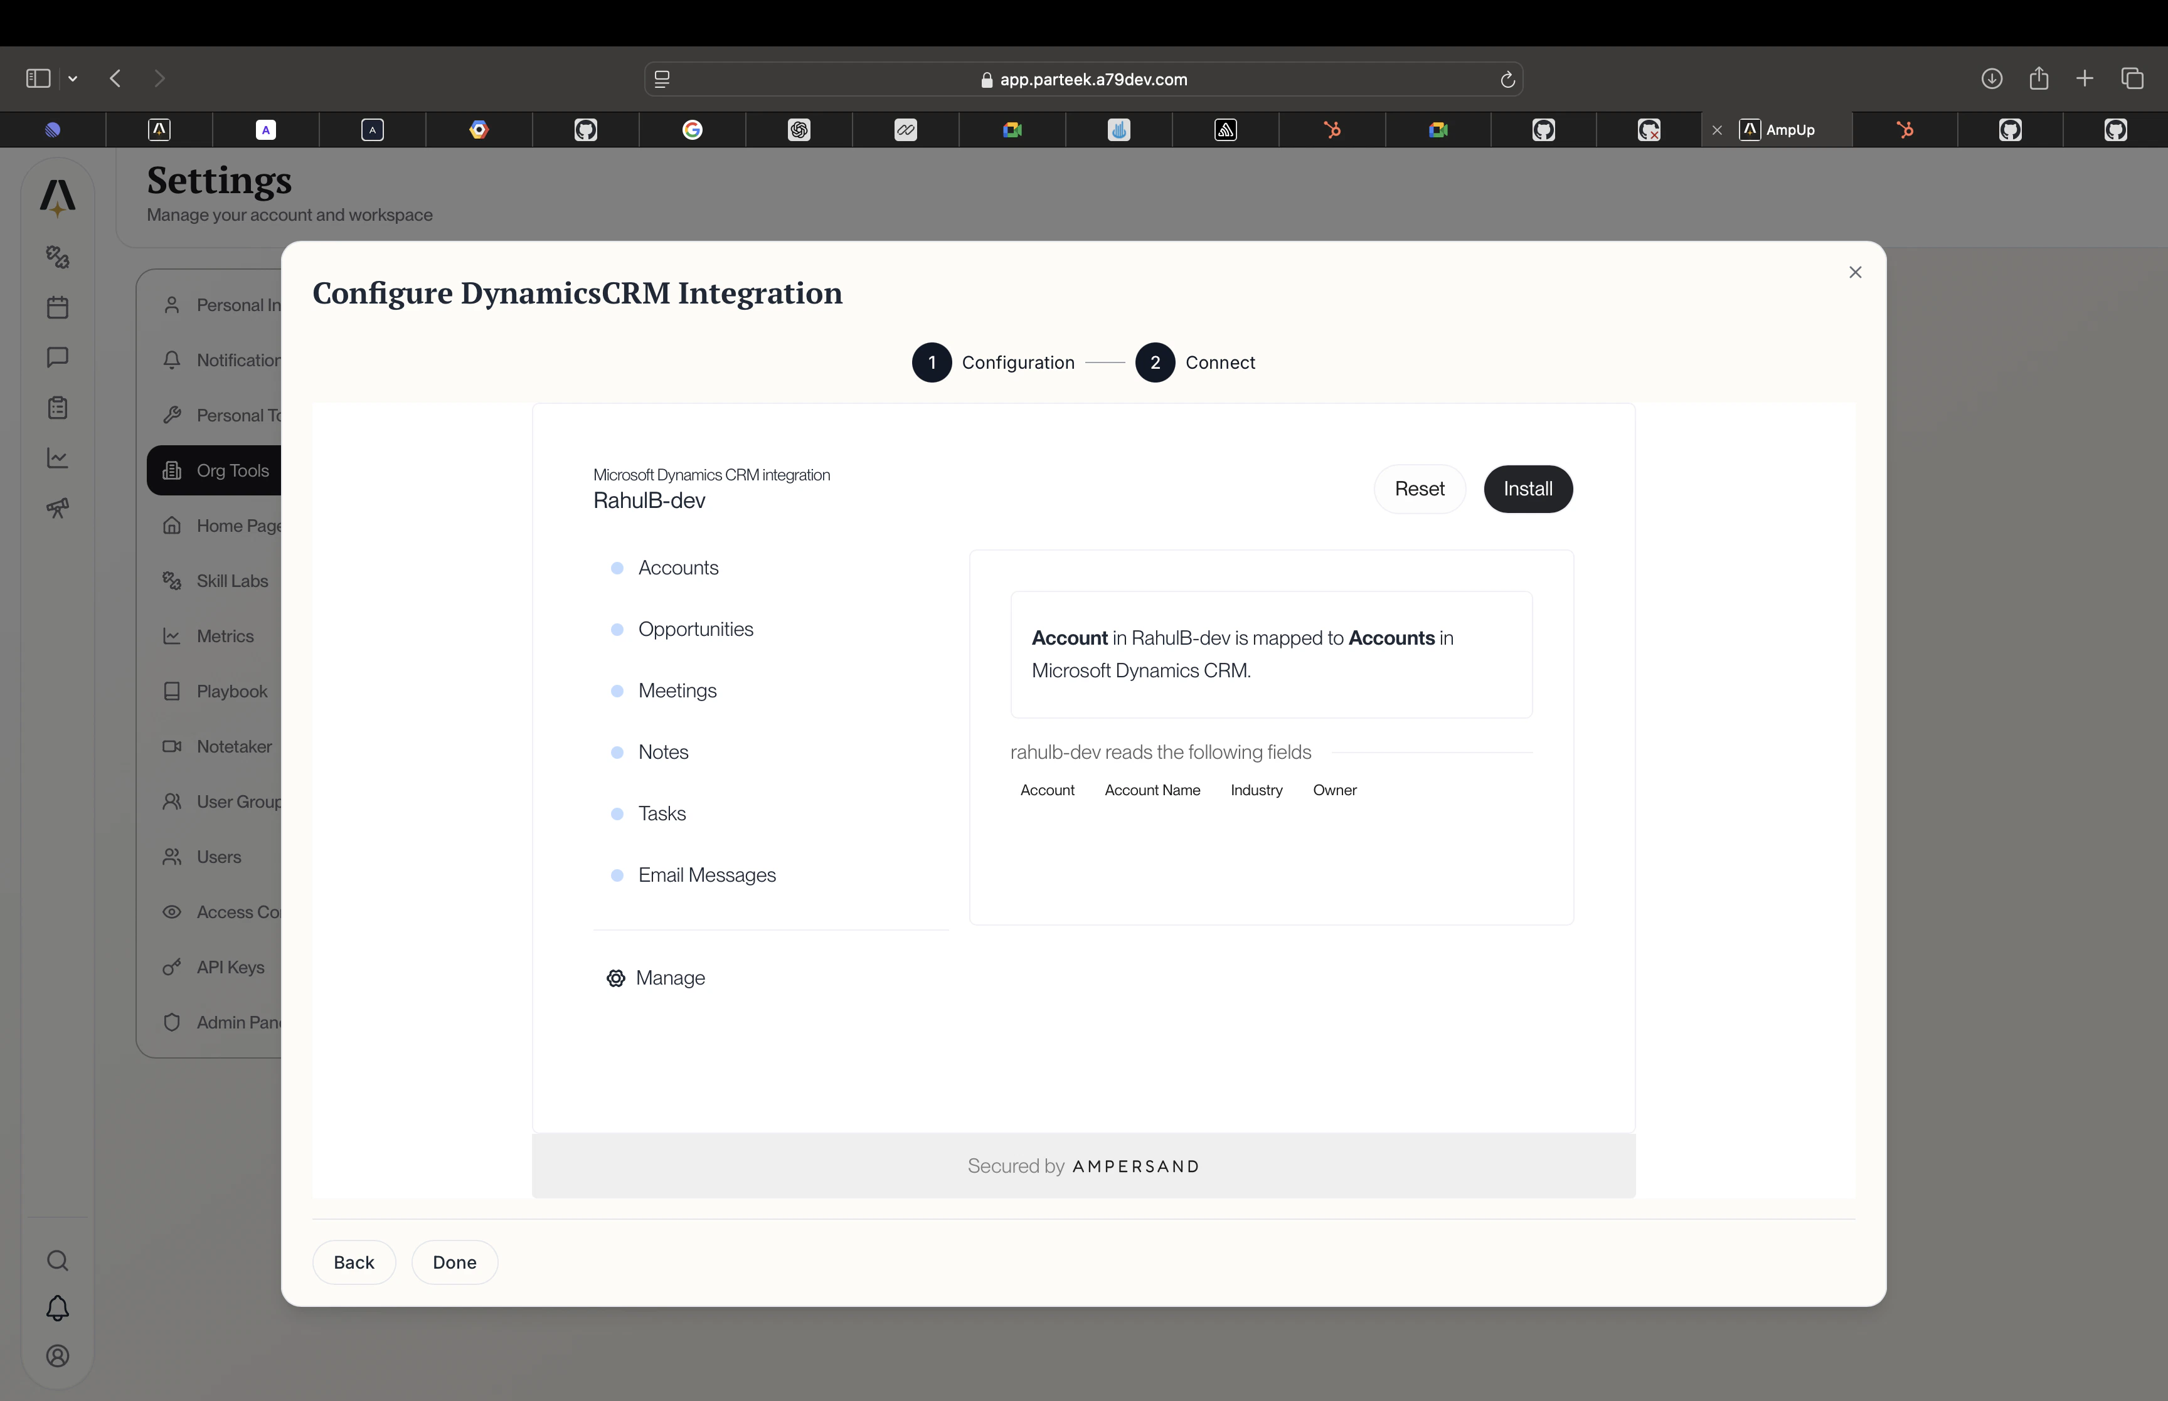Switch to the AmpUp browser tab
Viewport: 2168px width, 1401px height.
[1777, 130]
